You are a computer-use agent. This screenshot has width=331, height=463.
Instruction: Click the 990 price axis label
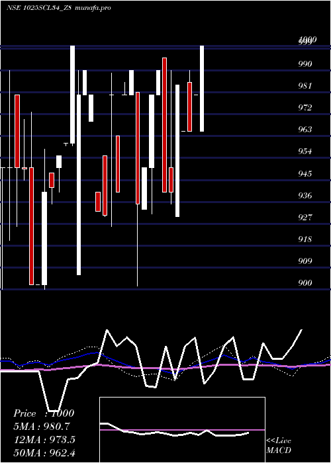point(305,63)
